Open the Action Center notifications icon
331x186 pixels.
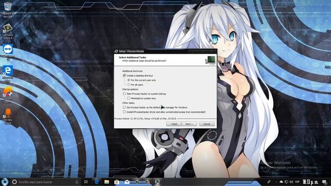324,182
